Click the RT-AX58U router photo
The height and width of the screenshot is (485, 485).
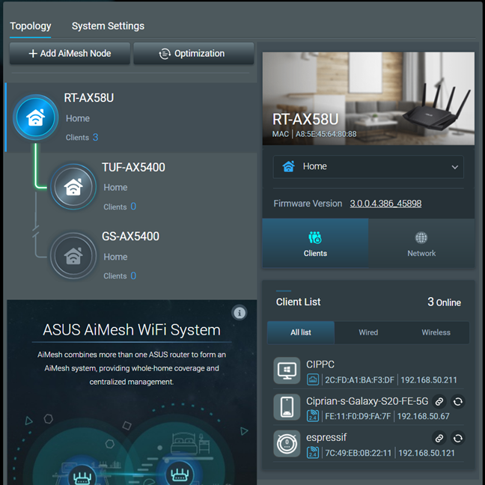(368, 98)
